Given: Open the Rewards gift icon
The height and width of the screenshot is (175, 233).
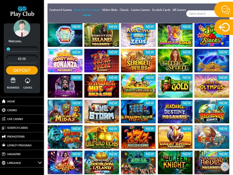Looking at the screenshot, I should pos(13,80).
